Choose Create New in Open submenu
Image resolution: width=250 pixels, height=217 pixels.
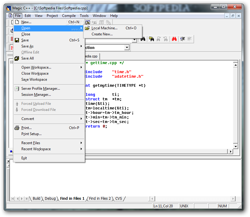113,34
